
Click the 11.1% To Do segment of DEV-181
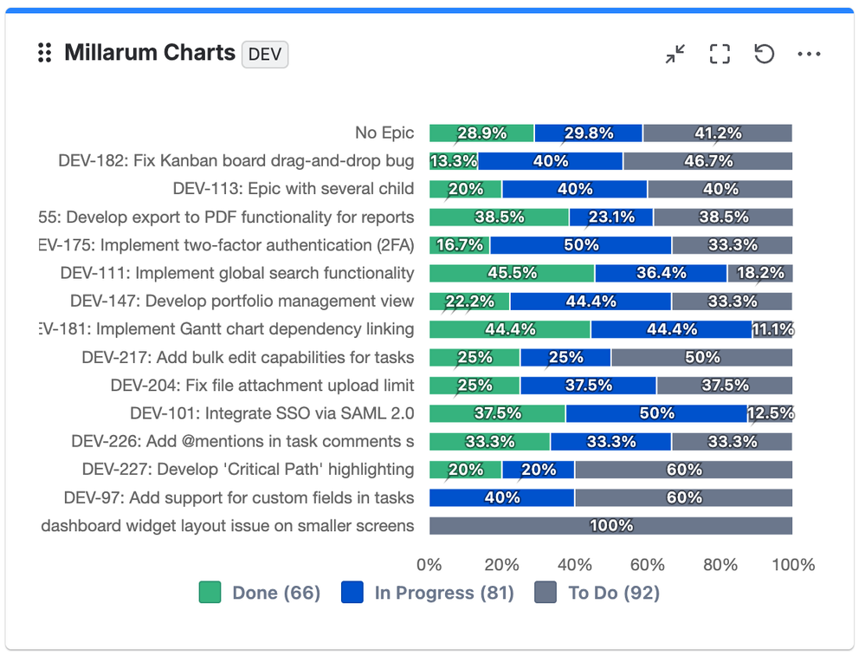coord(772,329)
